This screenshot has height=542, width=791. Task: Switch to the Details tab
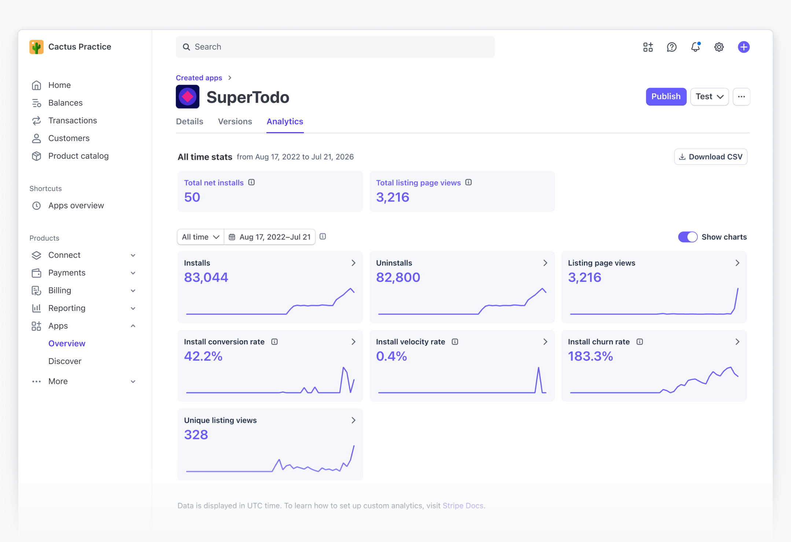point(190,122)
